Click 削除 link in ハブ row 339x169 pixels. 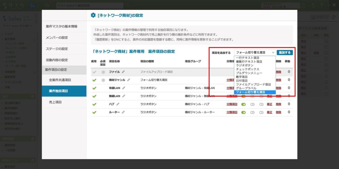point(278,104)
